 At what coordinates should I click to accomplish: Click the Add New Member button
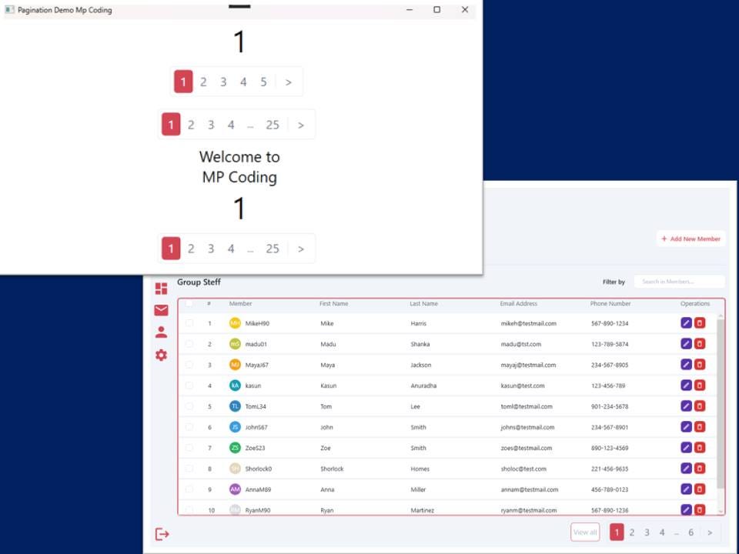point(691,239)
